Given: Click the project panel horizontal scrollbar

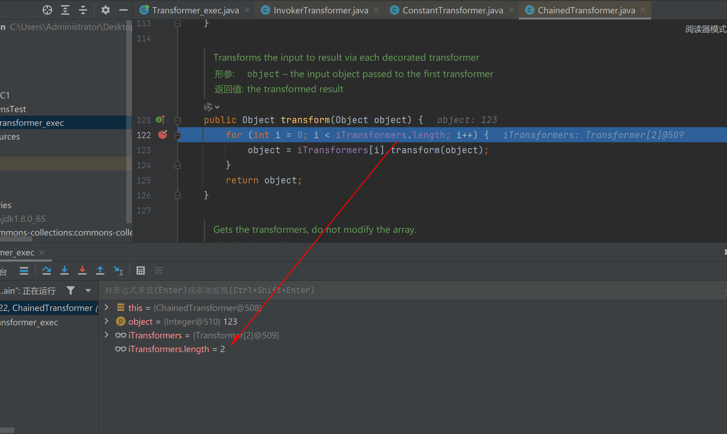Looking at the screenshot, I should click(16, 239).
